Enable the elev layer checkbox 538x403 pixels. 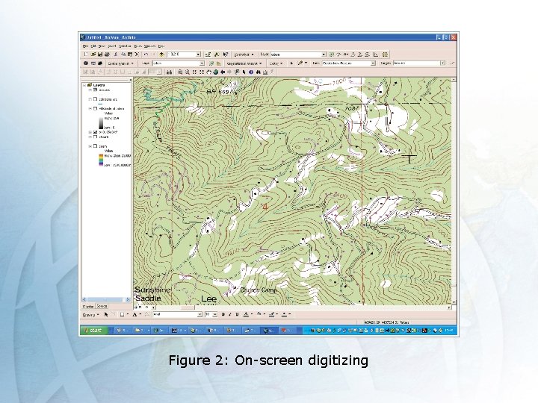pyautogui.click(x=96, y=146)
